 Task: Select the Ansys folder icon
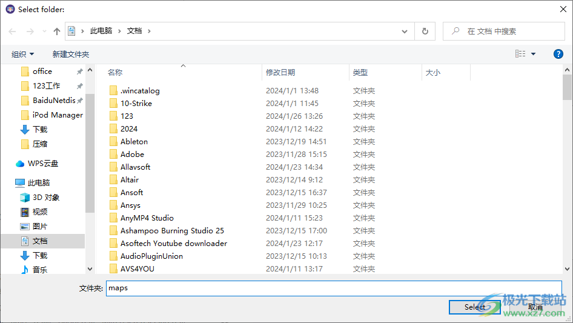coord(114,205)
